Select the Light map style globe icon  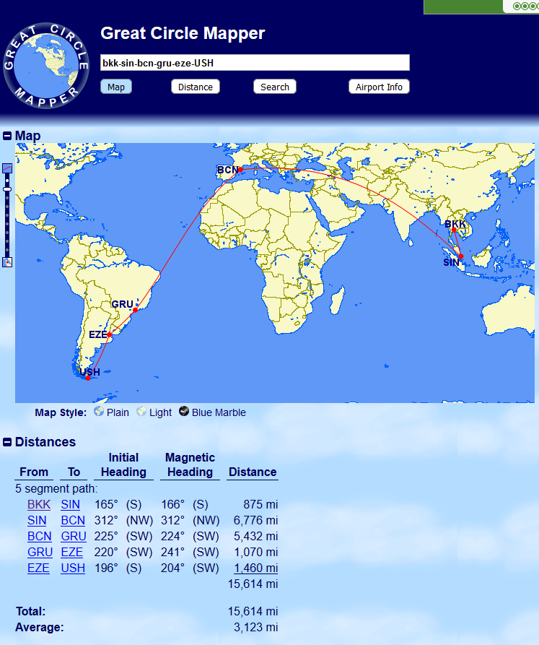click(141, 411)
